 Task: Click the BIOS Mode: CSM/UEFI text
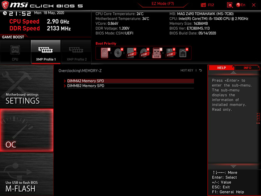(x=114, y=33)
